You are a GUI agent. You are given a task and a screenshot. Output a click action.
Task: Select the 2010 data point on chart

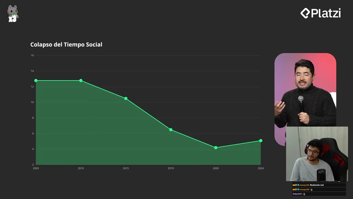pos(81,80)
